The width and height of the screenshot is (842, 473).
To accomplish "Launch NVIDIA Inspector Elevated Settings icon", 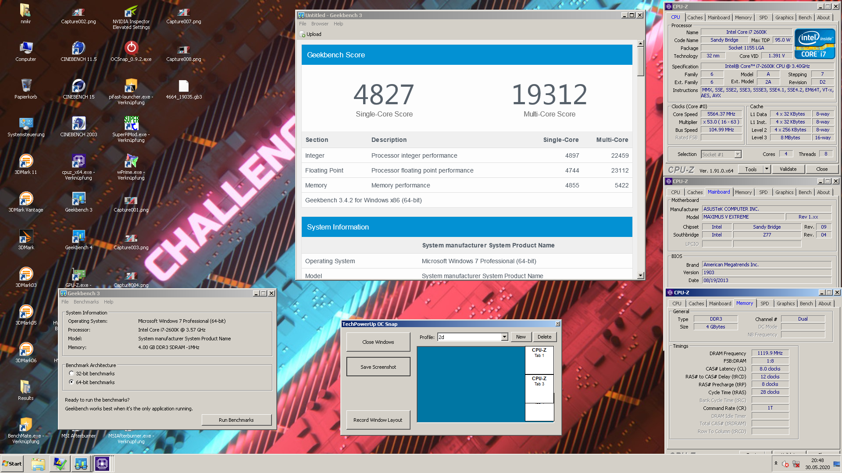I will [131, 17].
